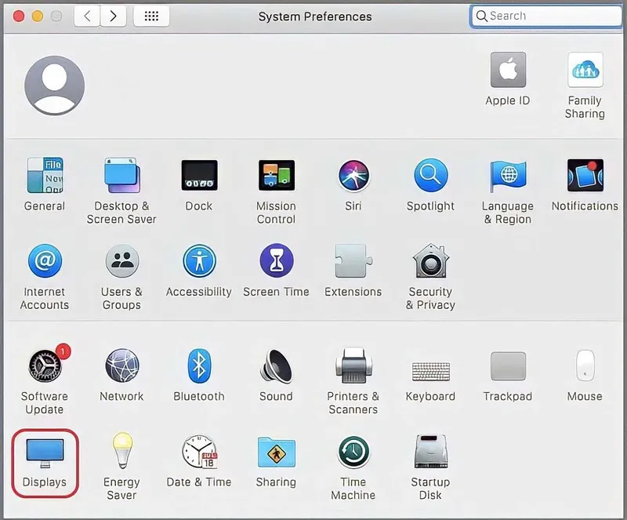The image size is (627, 520).
Task: Click the show all grid button
Action: 151,16
